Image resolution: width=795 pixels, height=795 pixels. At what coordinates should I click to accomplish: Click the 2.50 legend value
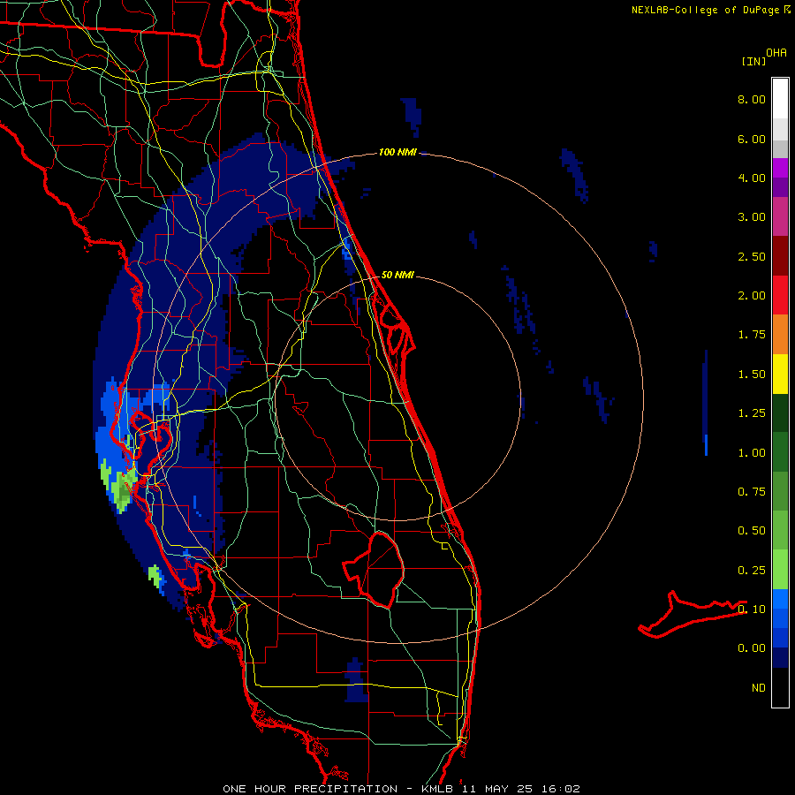tap(752, 256)
